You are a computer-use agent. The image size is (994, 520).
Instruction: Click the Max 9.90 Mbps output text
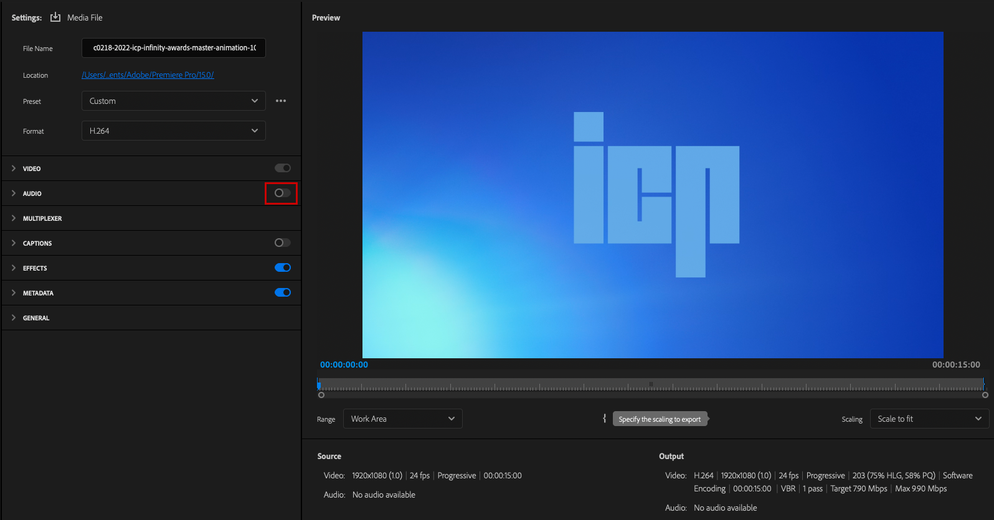(921, 488)
